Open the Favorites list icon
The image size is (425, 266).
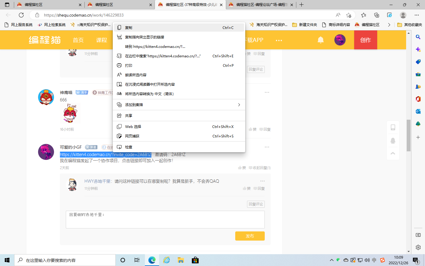pos(364,15)
